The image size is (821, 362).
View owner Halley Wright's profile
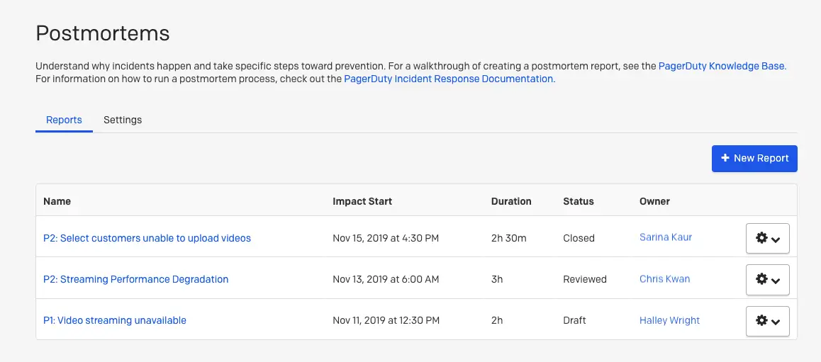669,320
